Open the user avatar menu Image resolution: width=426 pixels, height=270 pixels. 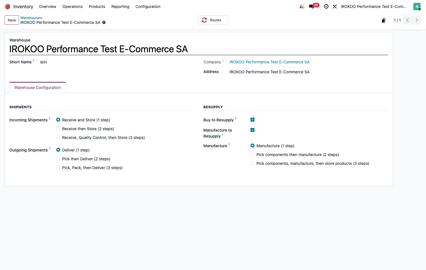tap(417, 7)
